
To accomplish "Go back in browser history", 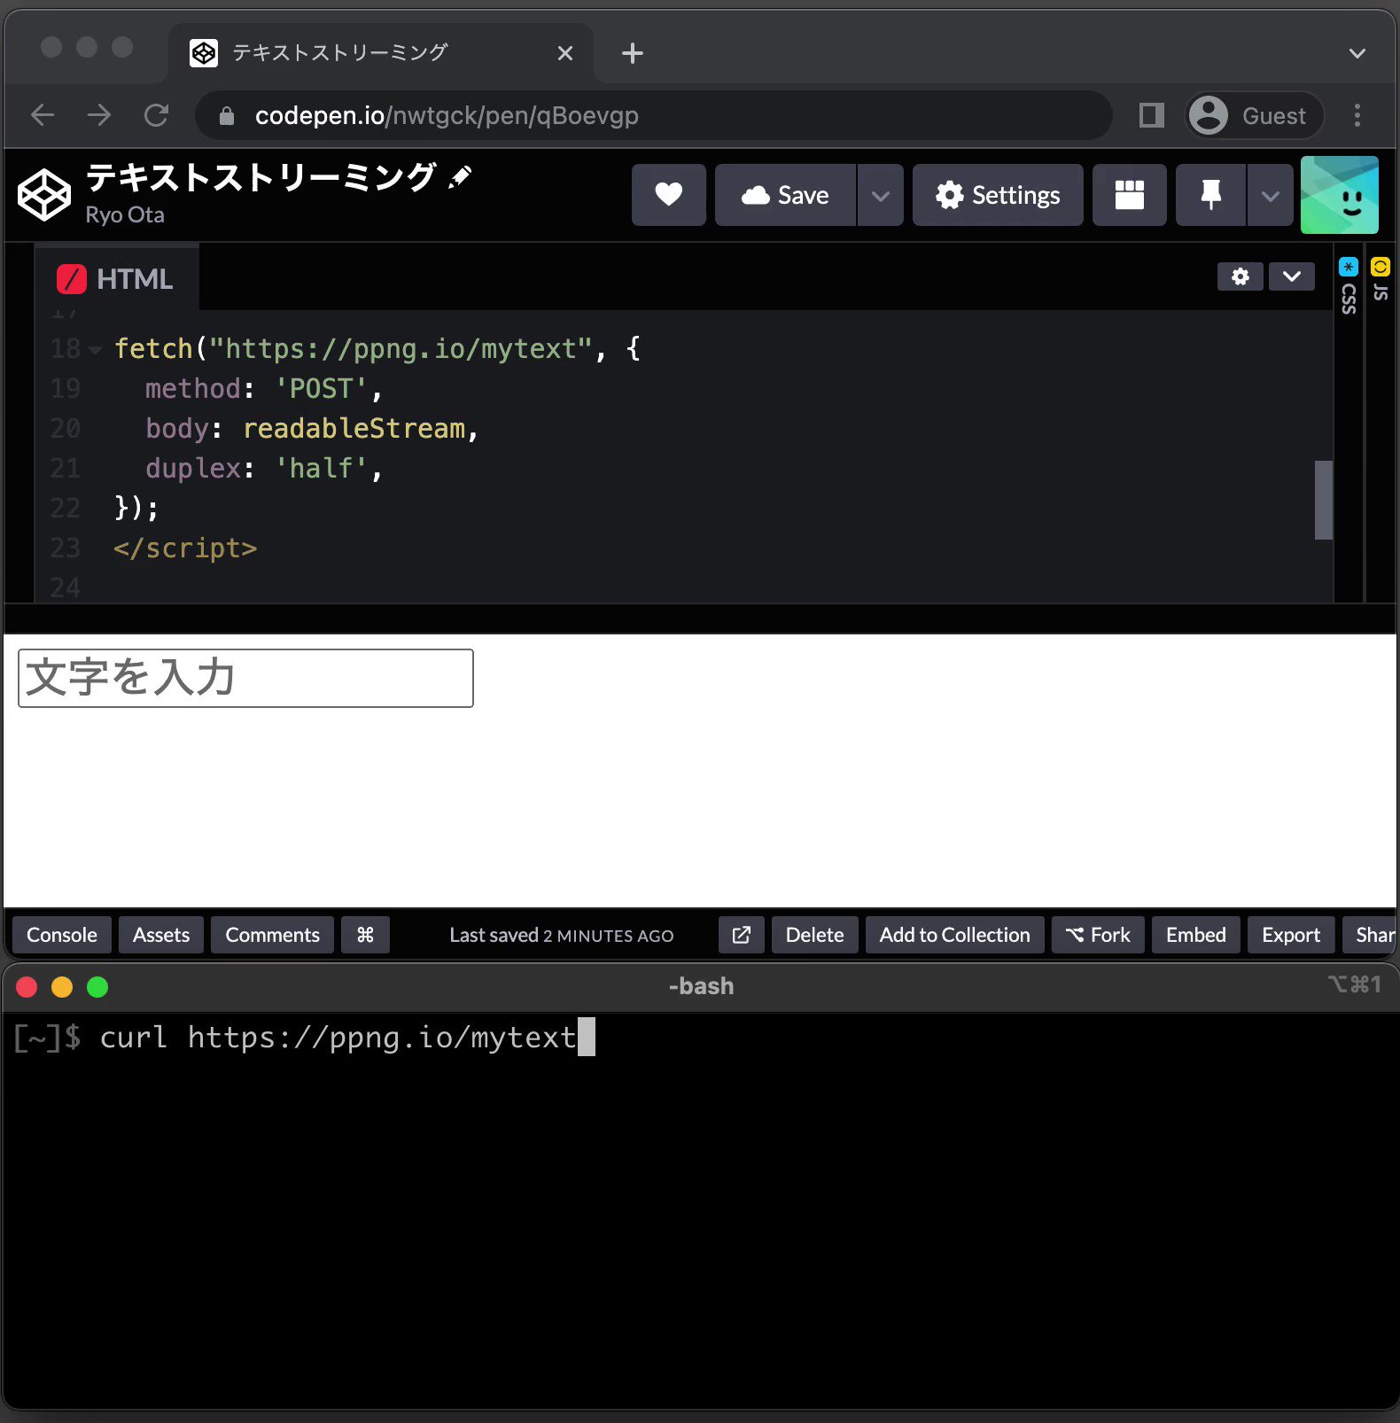I will pyautogui.click(x=43, y=115).
